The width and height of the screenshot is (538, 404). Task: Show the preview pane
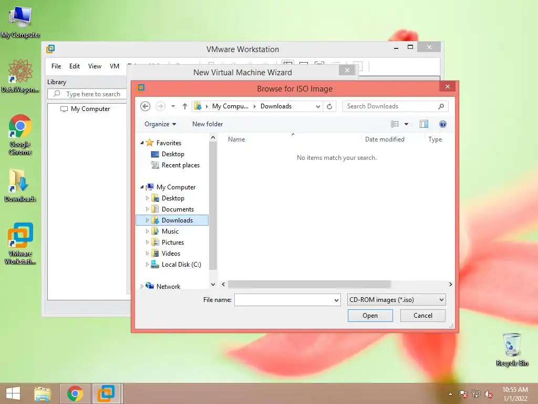[424, 124]
